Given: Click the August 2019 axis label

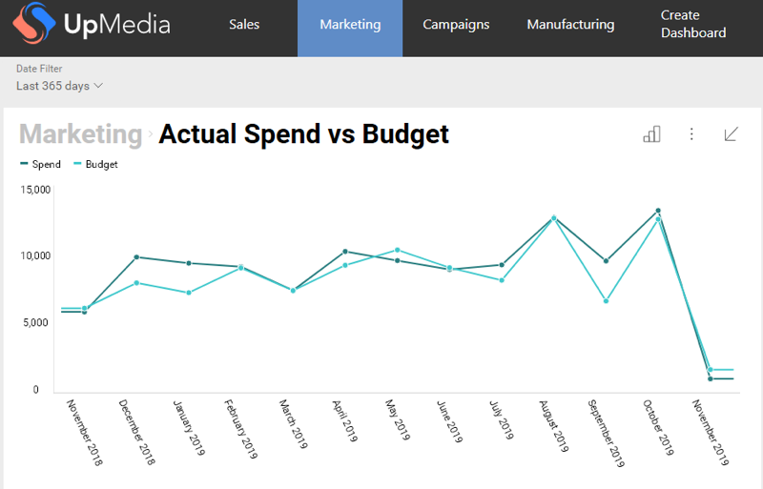Looking at the screenshot, I should [x=554, y=427].
